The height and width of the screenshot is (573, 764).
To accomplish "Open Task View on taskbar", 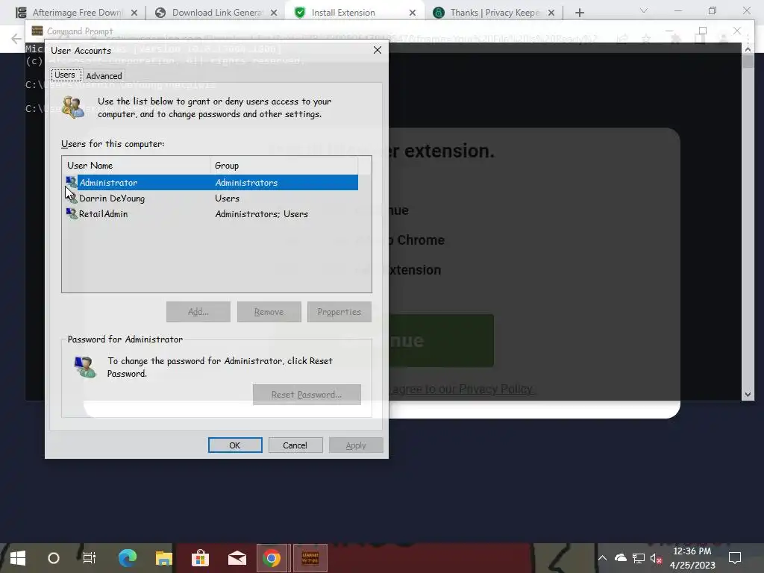I will point(90,558).
